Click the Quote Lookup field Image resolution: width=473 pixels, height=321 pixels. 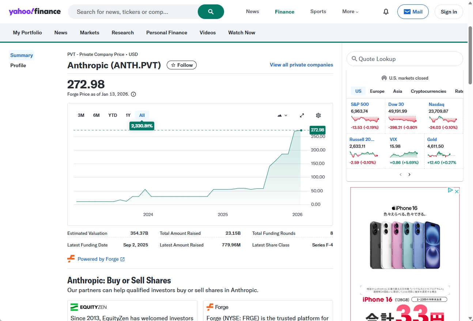pos(405,59)
